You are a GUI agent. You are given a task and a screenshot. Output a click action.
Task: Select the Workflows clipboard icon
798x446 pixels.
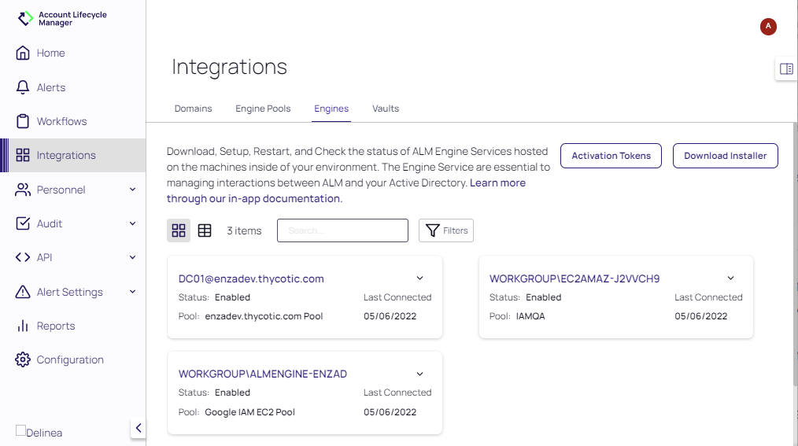[x=23, y=121]
